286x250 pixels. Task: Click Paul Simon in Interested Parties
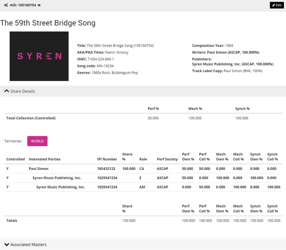click(x=39, y=169)
